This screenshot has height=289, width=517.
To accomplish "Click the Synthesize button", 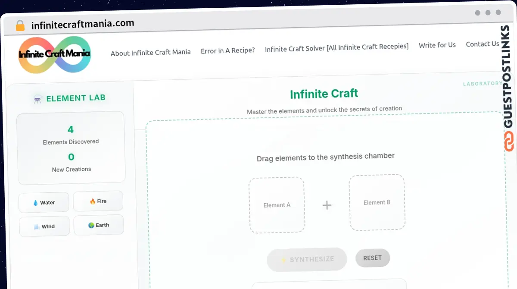I will (x=307, y=260).
